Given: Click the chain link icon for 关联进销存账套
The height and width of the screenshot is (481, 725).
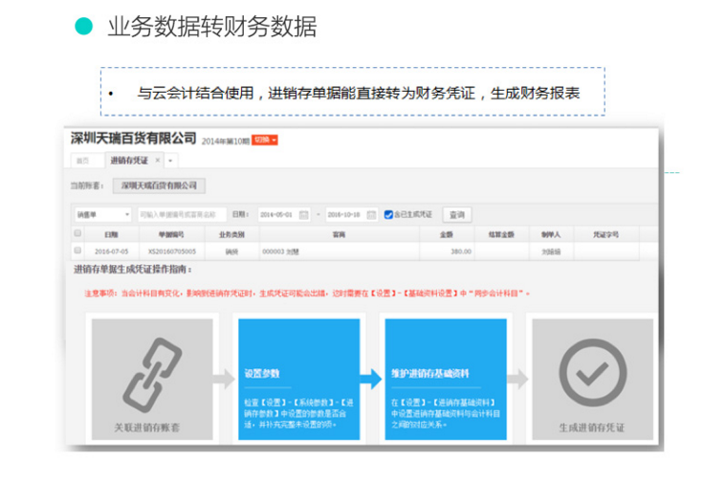Looking at the screenshot, I should pos(152,375).
